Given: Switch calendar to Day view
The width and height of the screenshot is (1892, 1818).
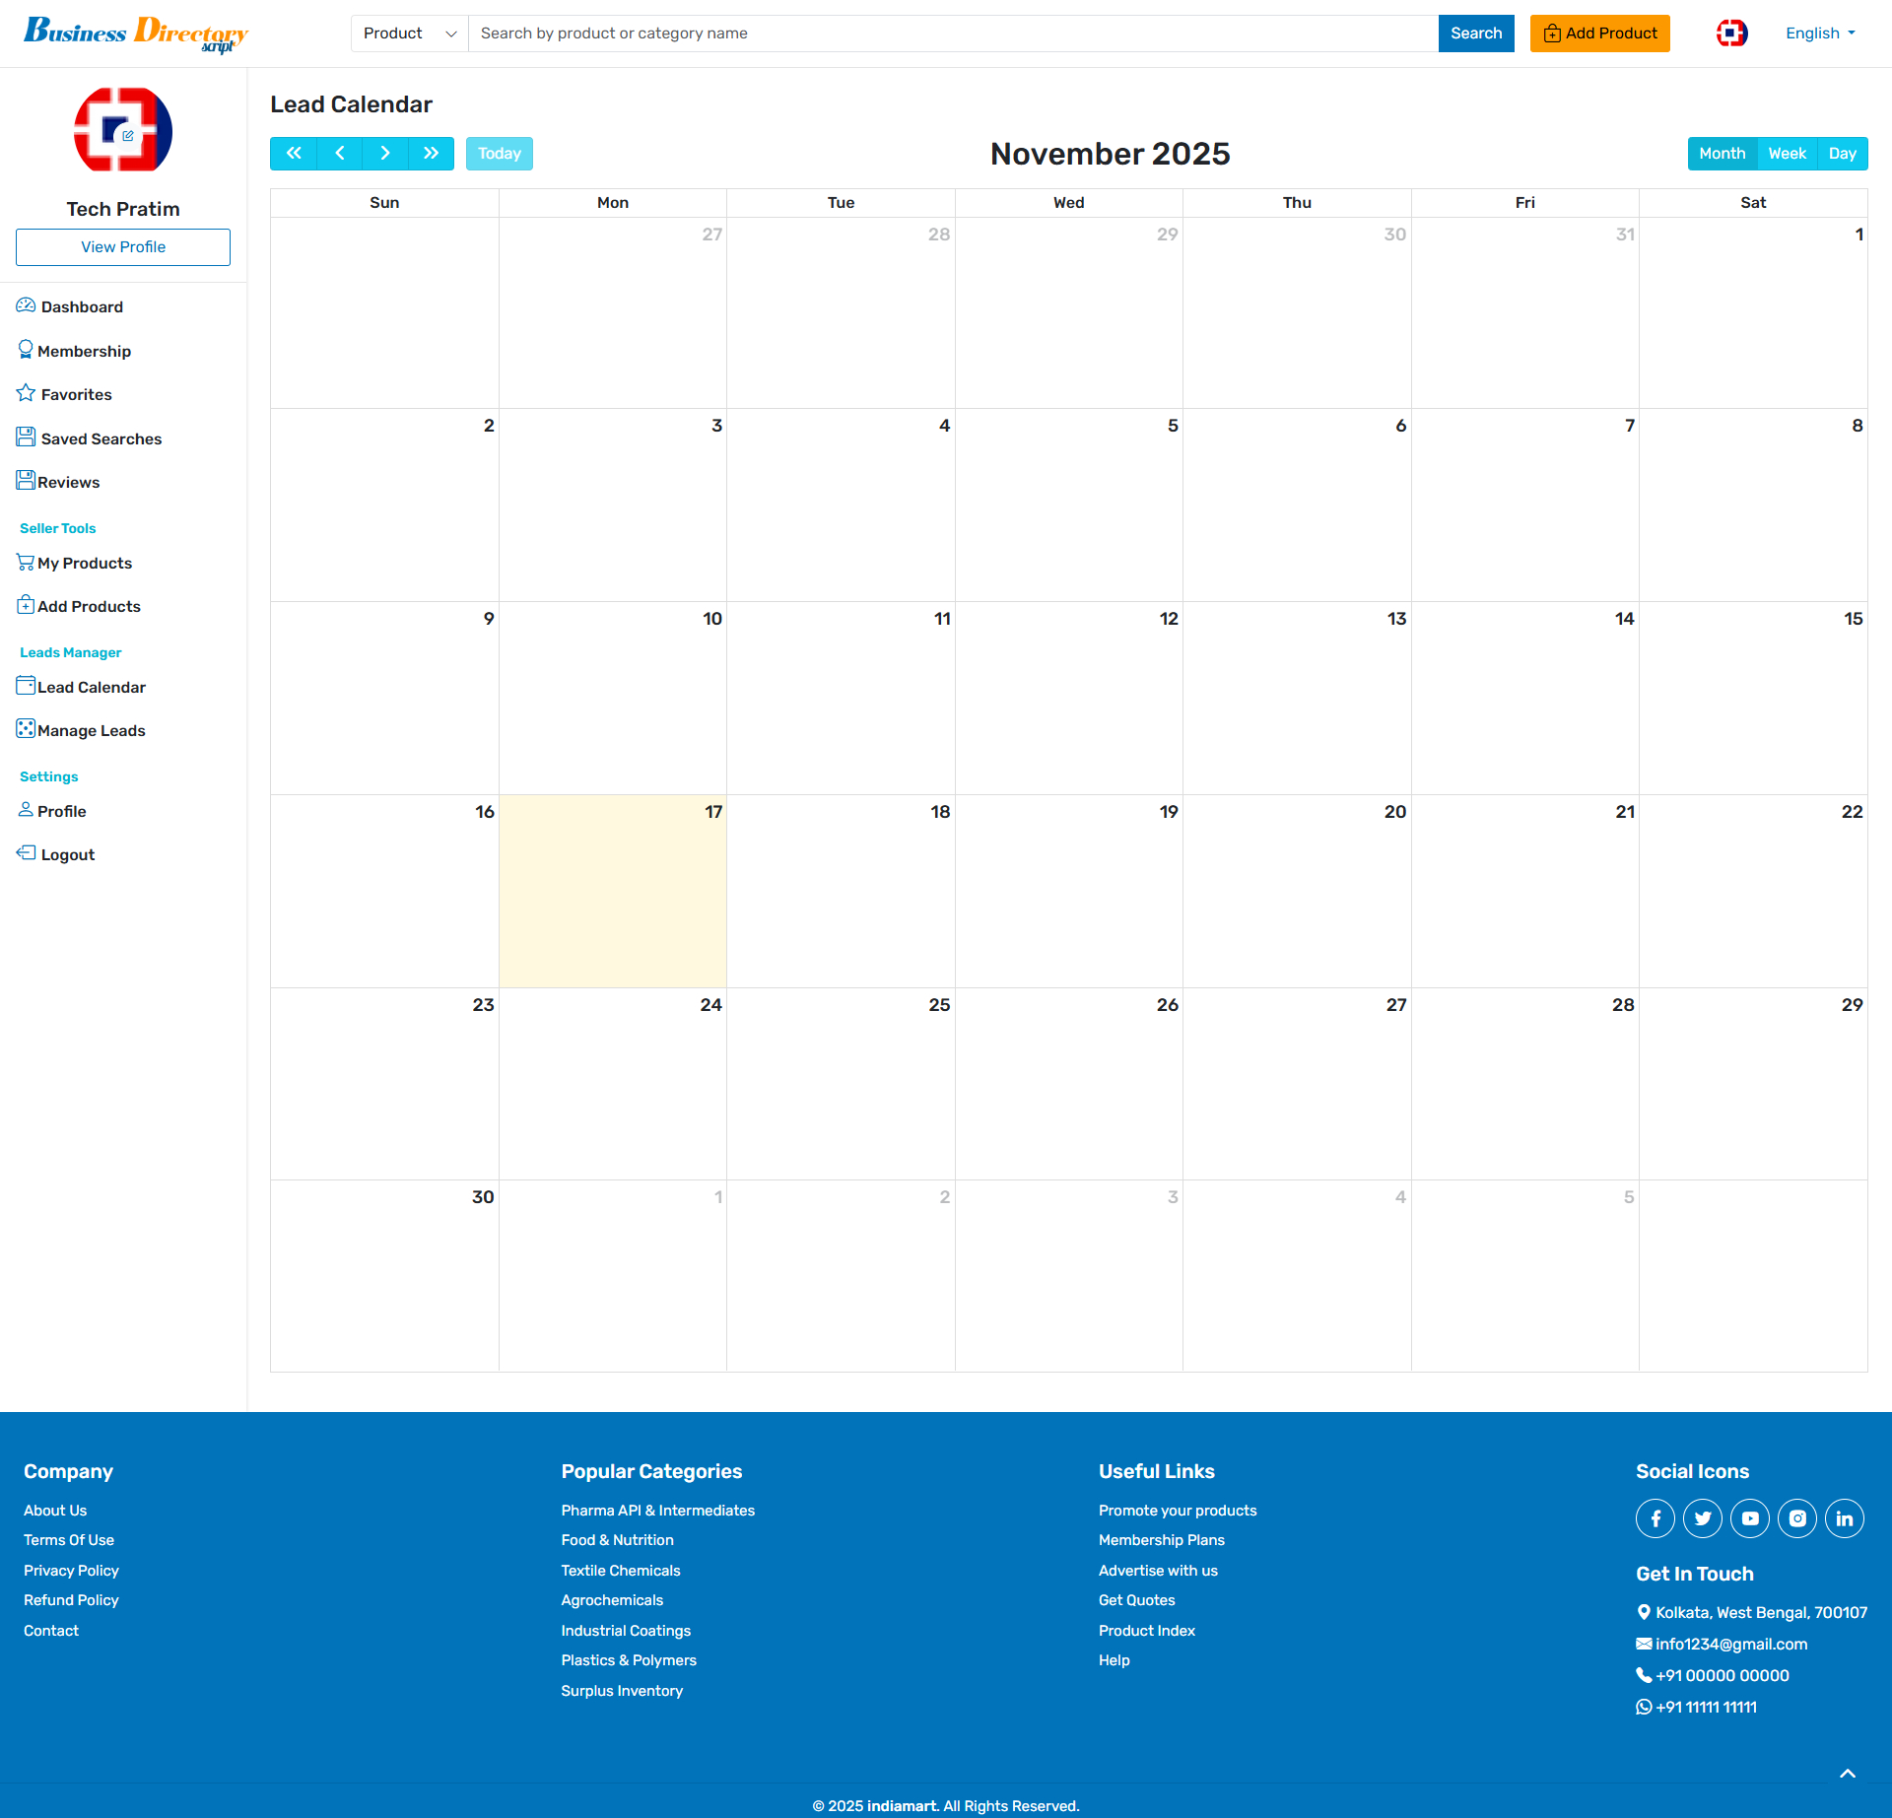Looking at the screenshot, I should pos(1842,154).
